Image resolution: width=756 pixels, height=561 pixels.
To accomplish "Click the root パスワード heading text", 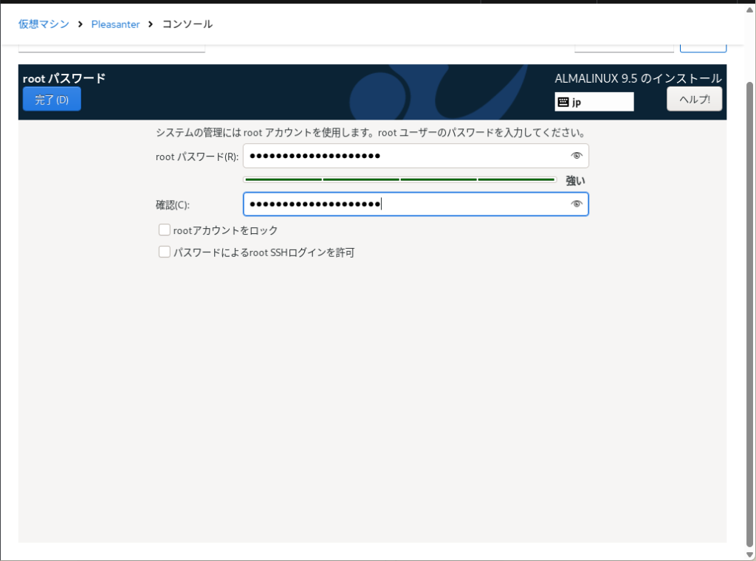I will 64,78.
